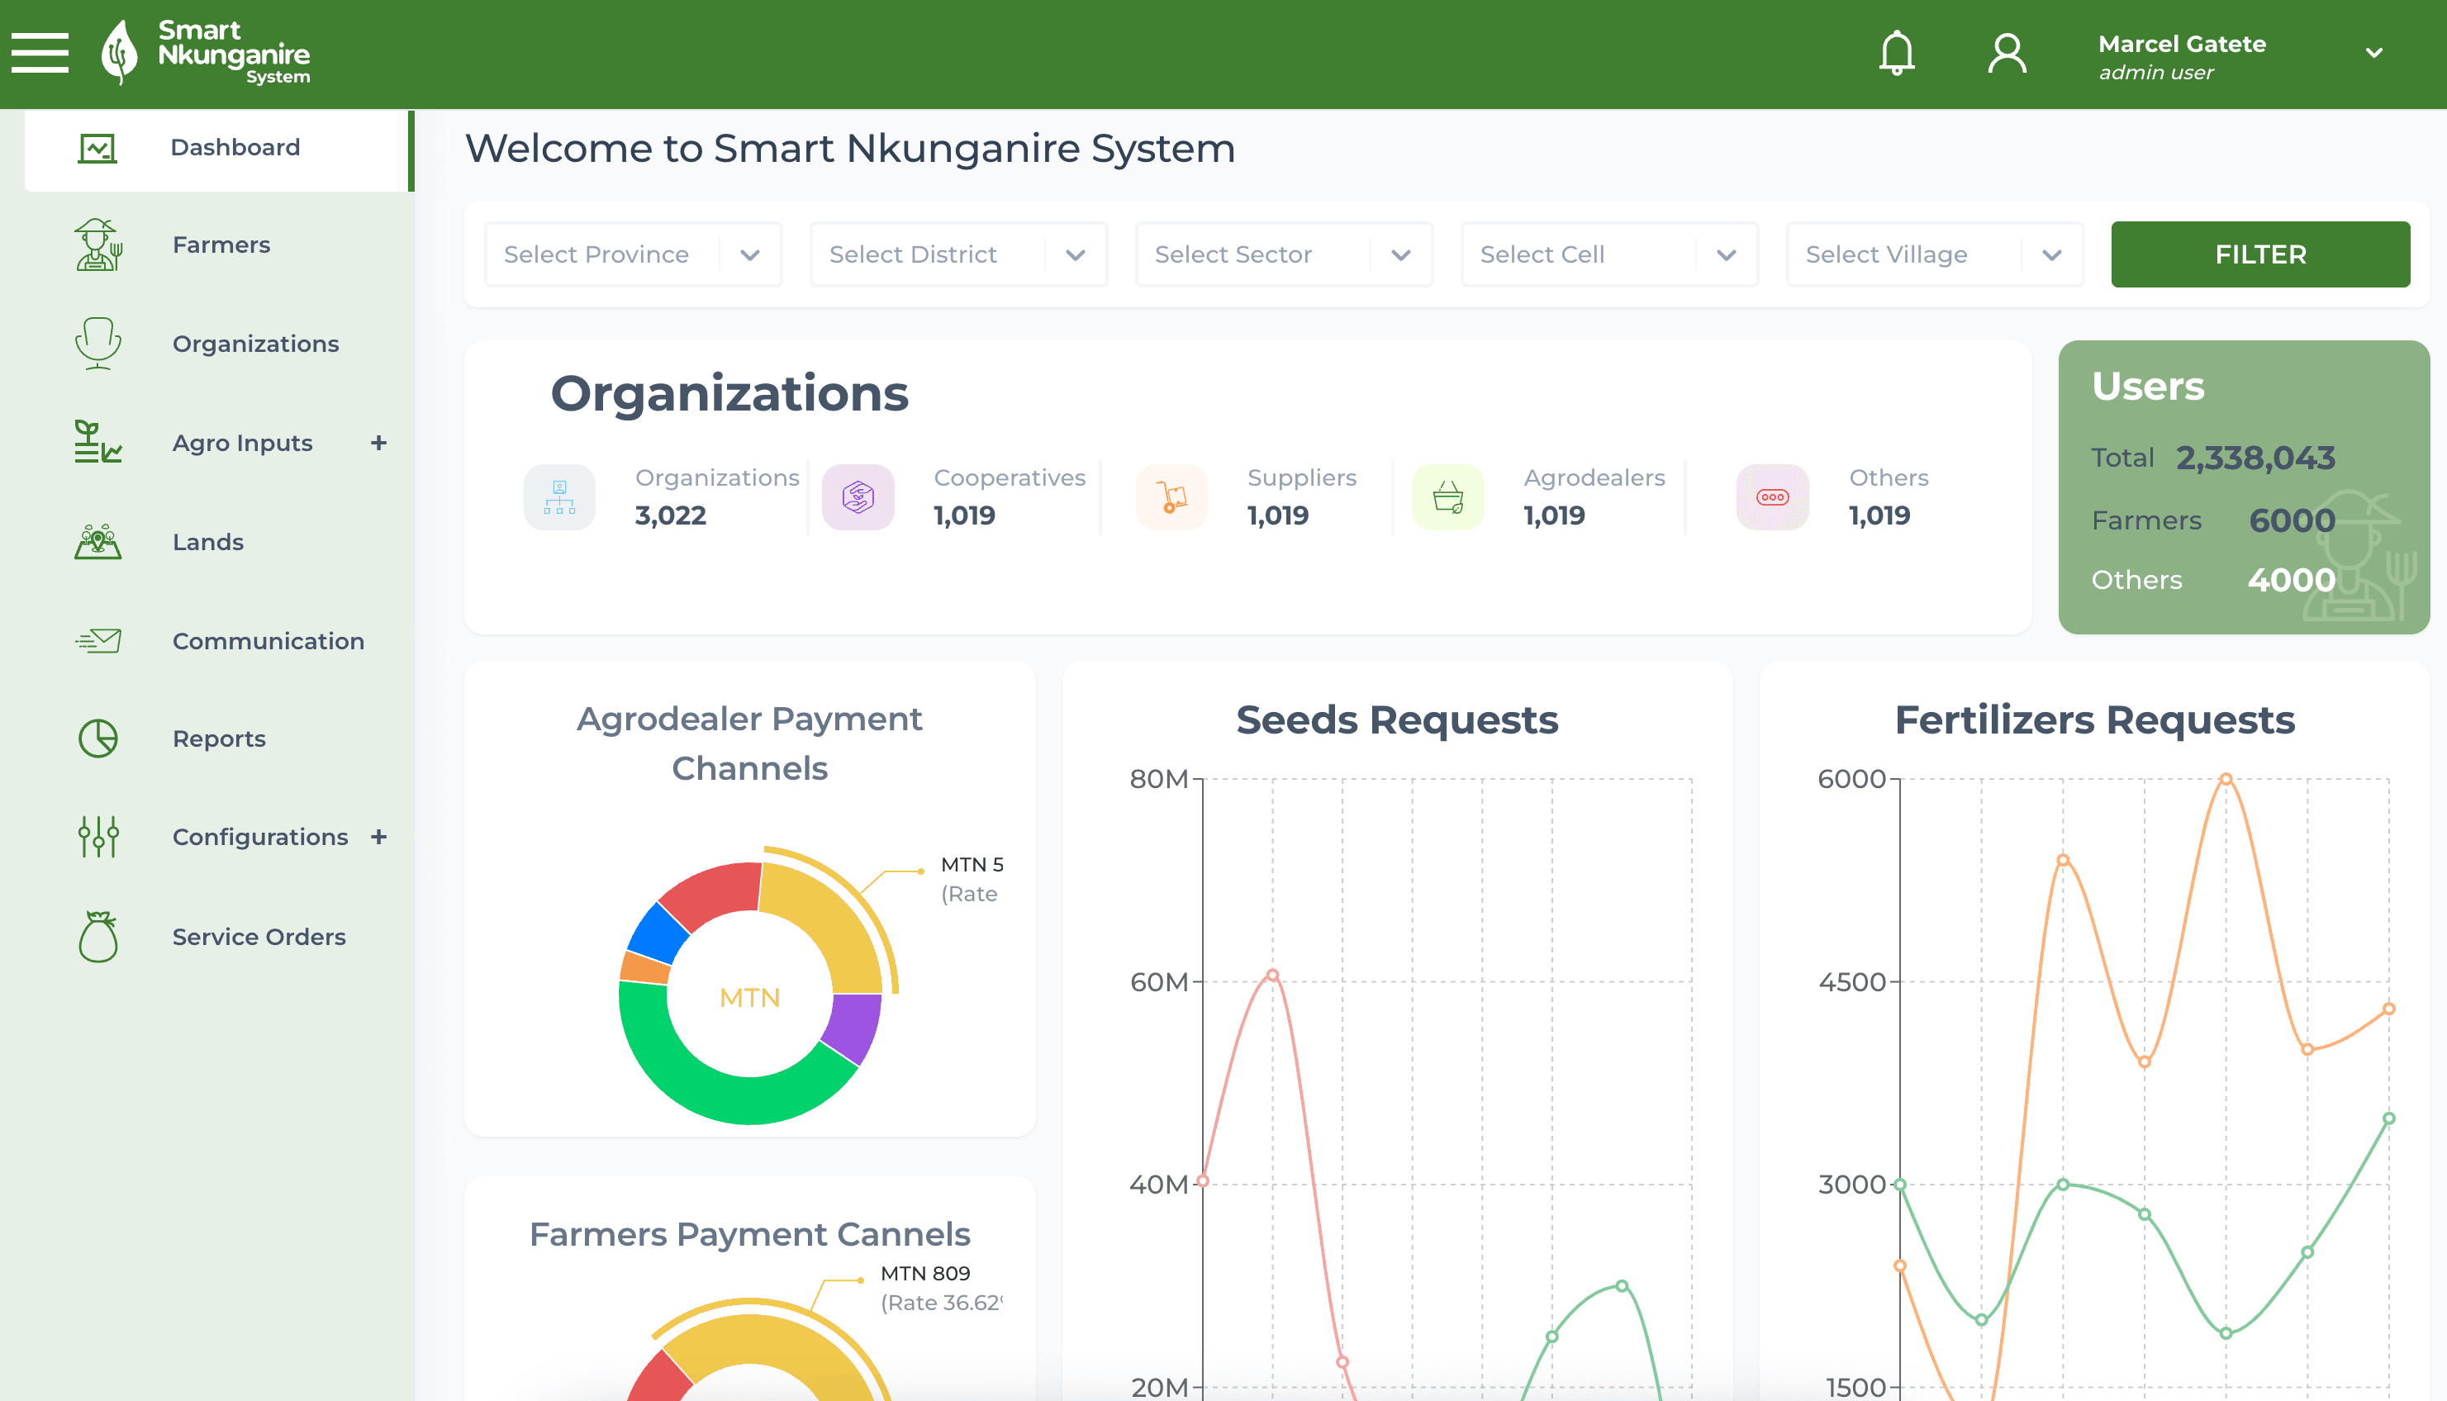Open the Organizations section icon
The height and width of the screenshot is (1401, 2447).
tap(96, 344)
